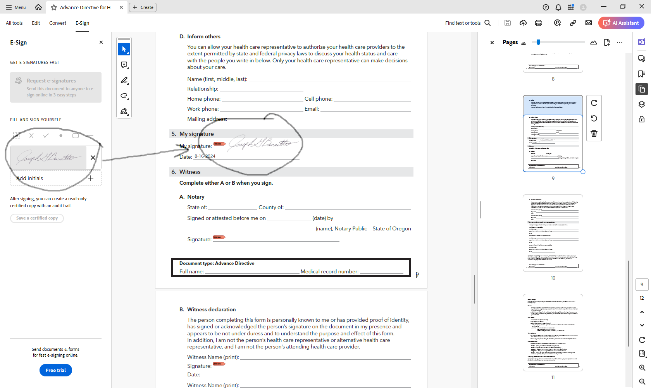The height and width of the screenshot is (388, 651).
Task: Click the Free trial button
Action: point(56,370)
